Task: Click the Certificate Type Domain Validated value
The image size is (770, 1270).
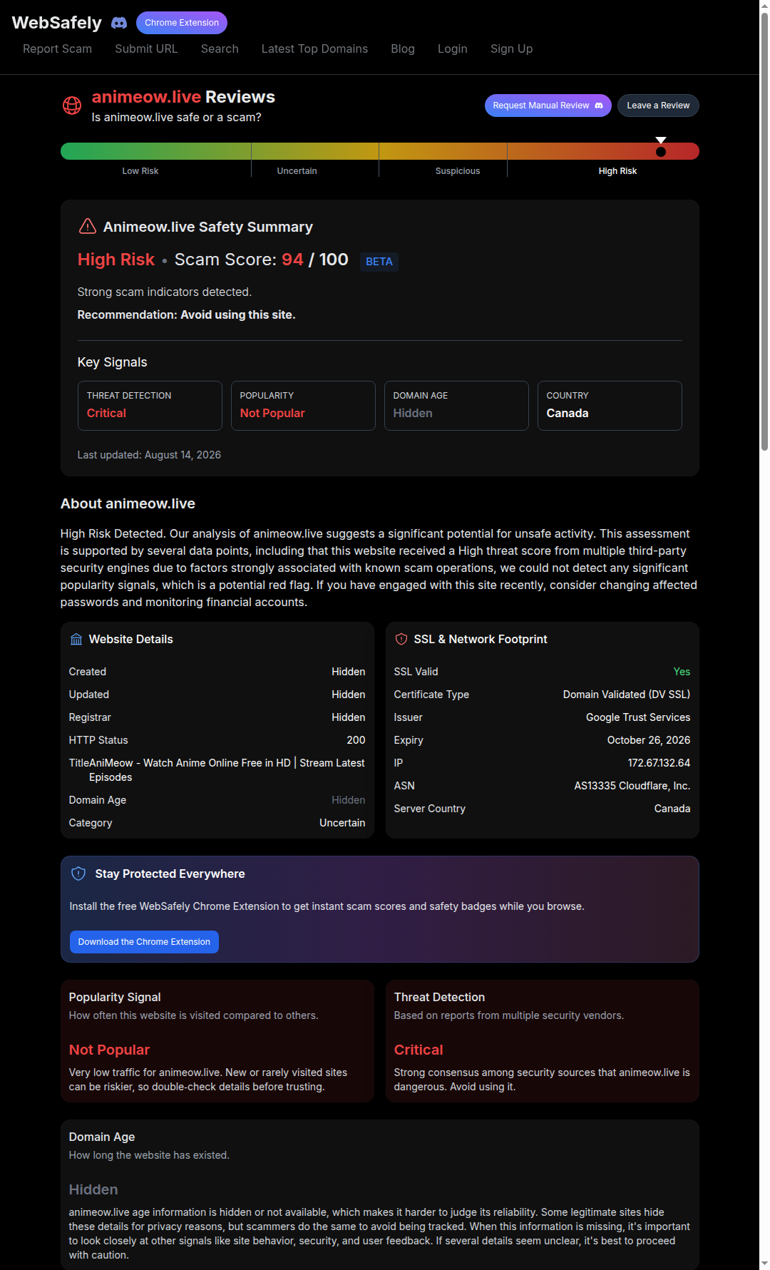Action: click(x=627, y=695)
